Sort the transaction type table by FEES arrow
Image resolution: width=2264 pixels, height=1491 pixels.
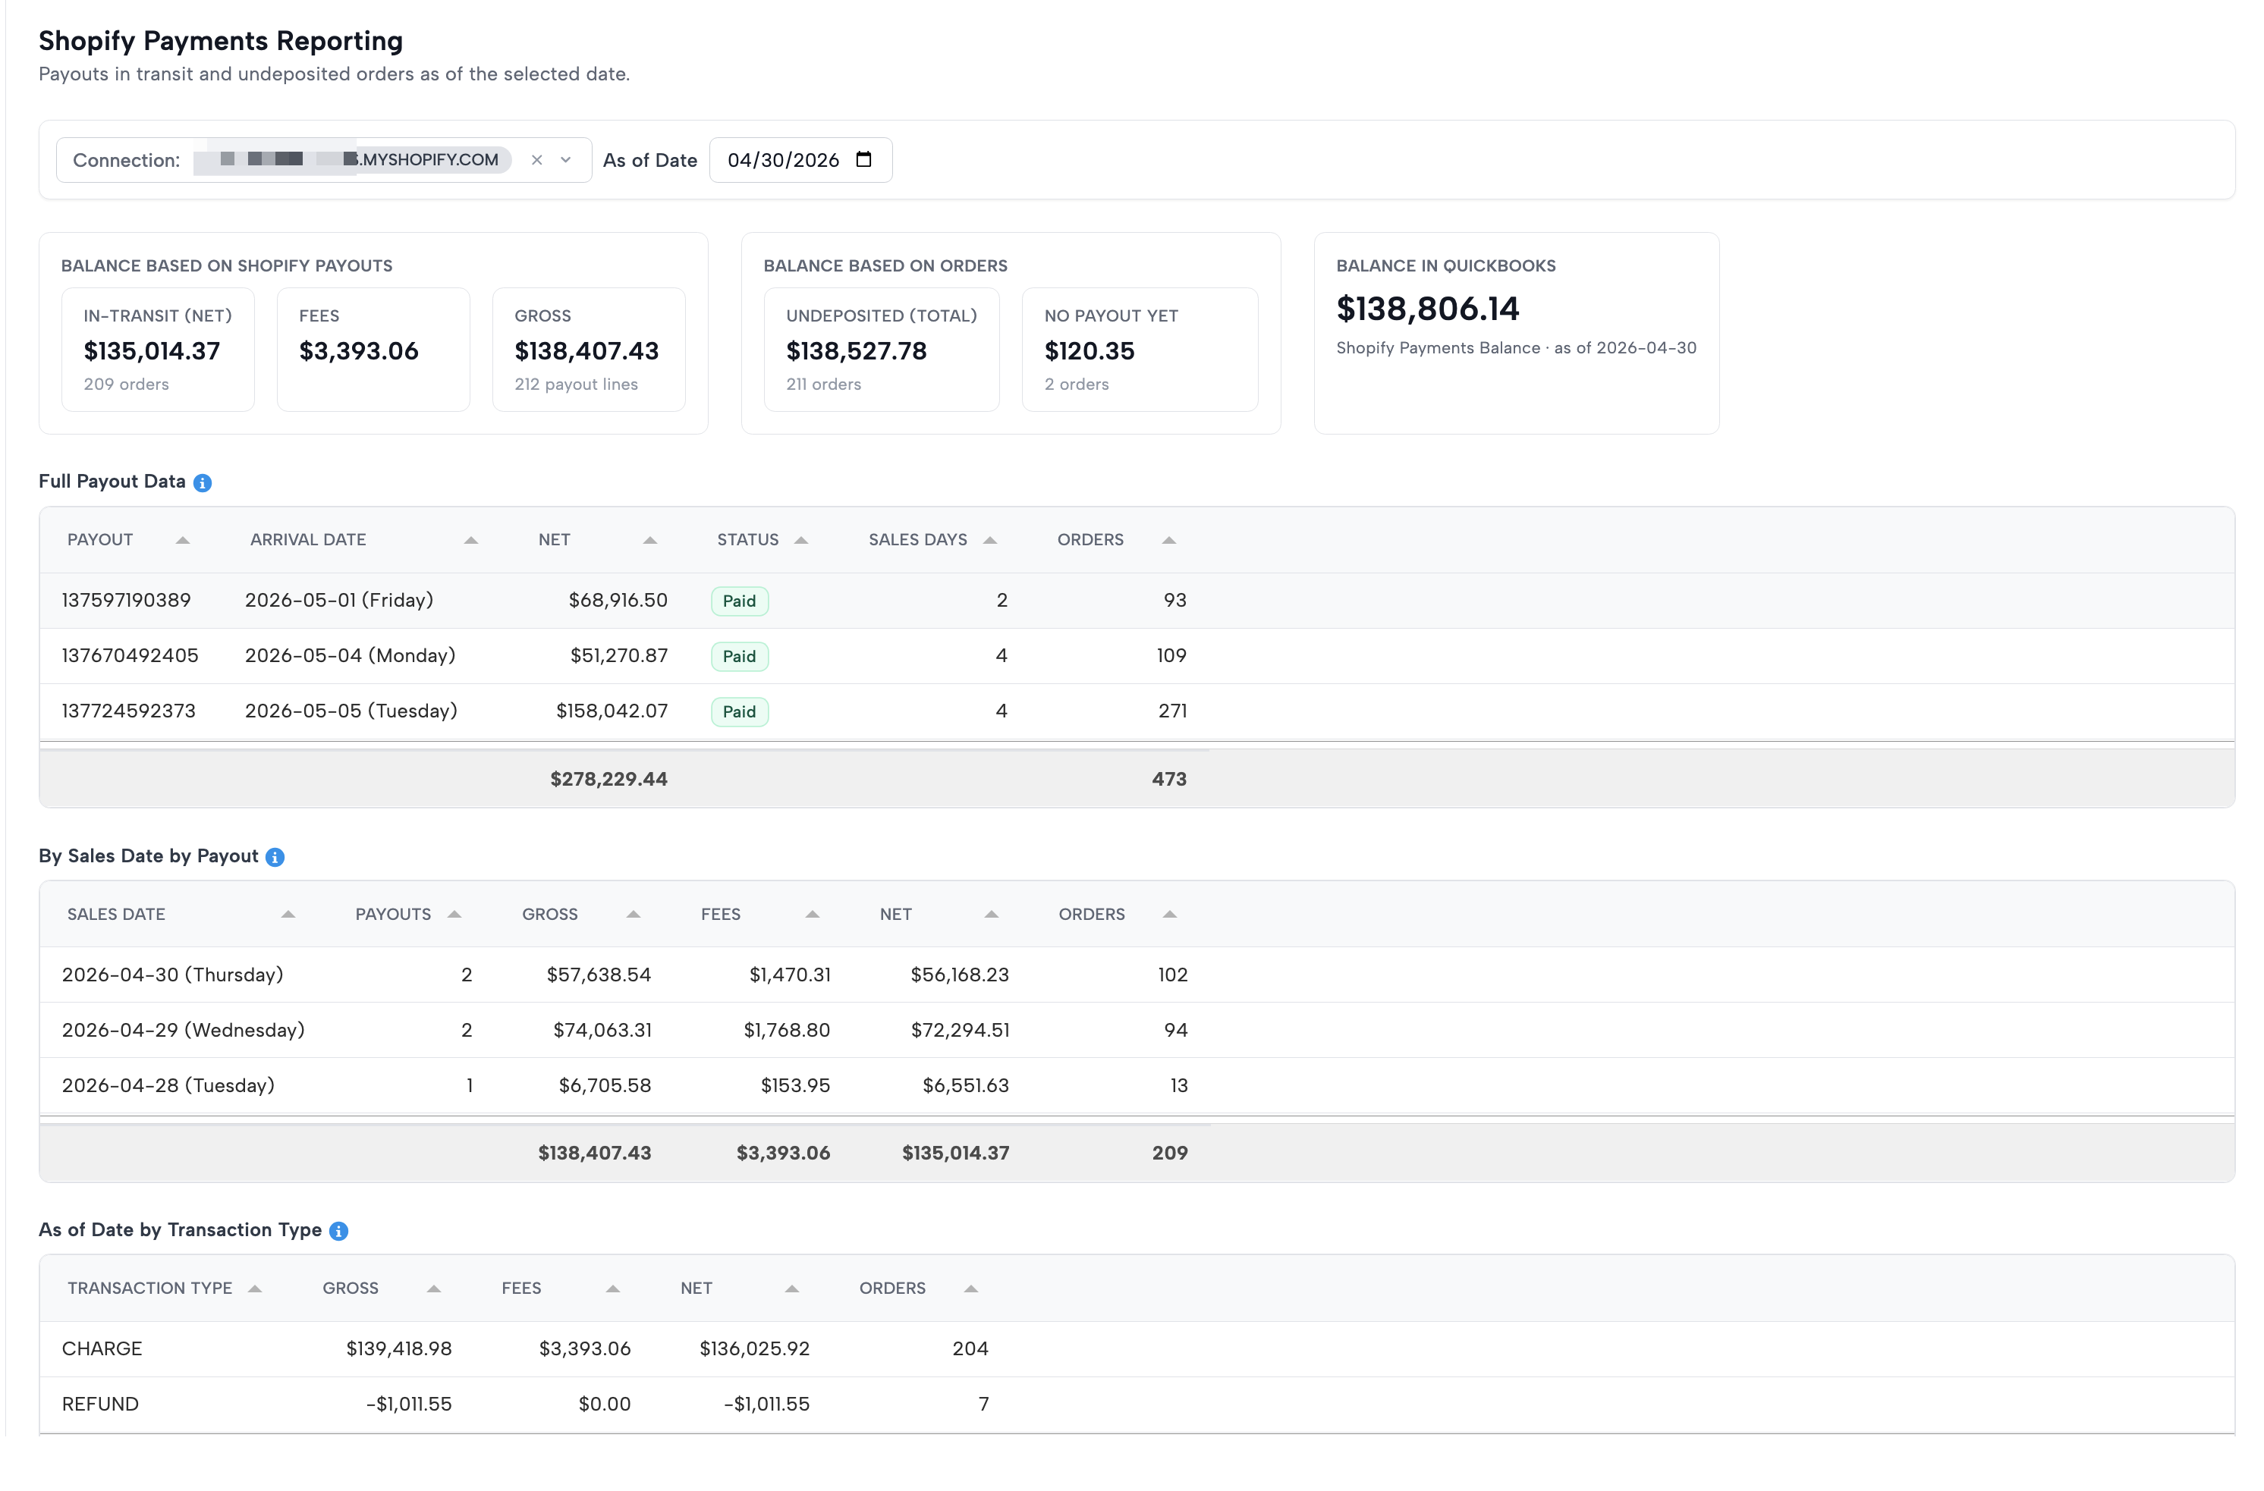point(612,1289)
